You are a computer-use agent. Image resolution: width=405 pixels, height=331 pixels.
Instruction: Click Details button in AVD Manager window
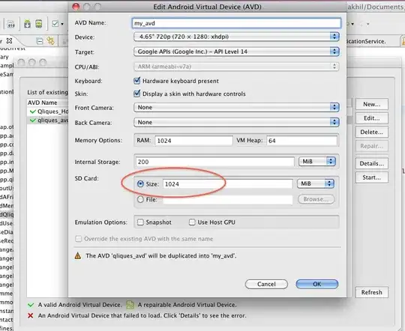[372, 163]
